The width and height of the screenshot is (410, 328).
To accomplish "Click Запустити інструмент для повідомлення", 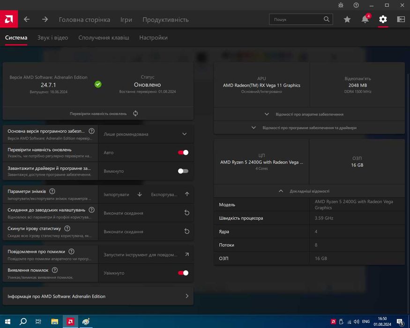I will 141,254.
